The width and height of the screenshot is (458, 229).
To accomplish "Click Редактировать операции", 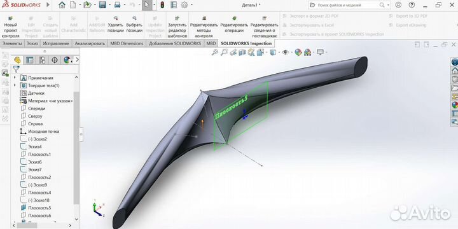I will point(234,25).
